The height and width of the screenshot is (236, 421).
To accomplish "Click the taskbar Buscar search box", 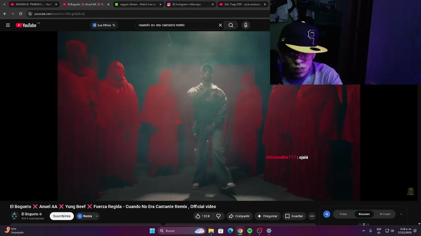I will coord(182,231).
